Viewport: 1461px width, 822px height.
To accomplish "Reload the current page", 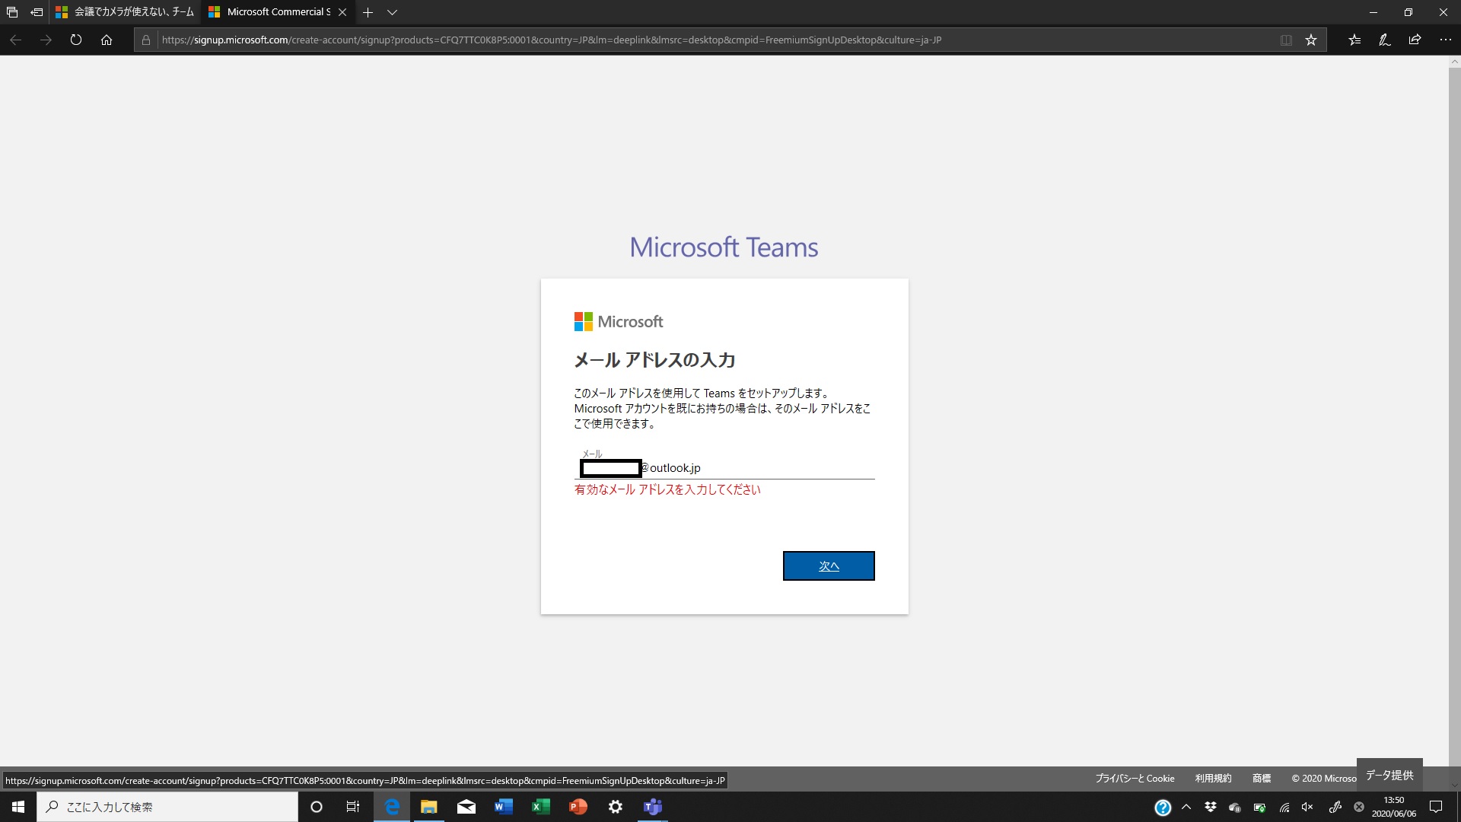I will point(76,40).
